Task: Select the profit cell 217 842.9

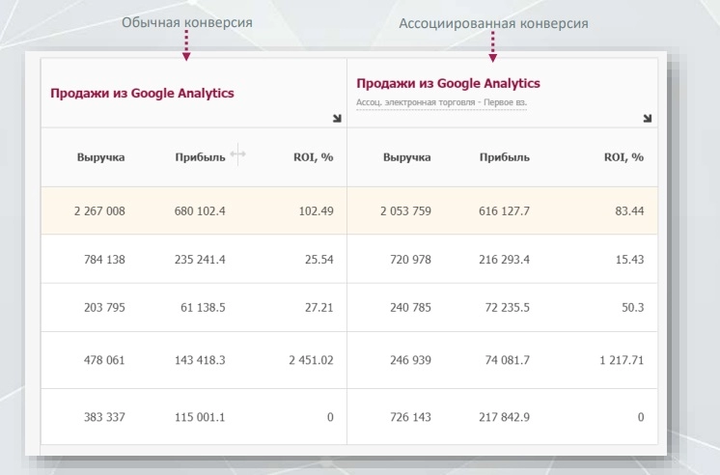Action: click(x=504, y=417)
